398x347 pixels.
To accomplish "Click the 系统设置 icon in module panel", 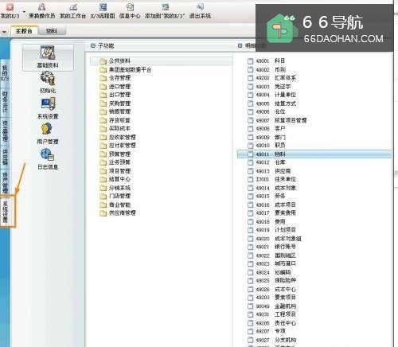I will pos(48,108).
